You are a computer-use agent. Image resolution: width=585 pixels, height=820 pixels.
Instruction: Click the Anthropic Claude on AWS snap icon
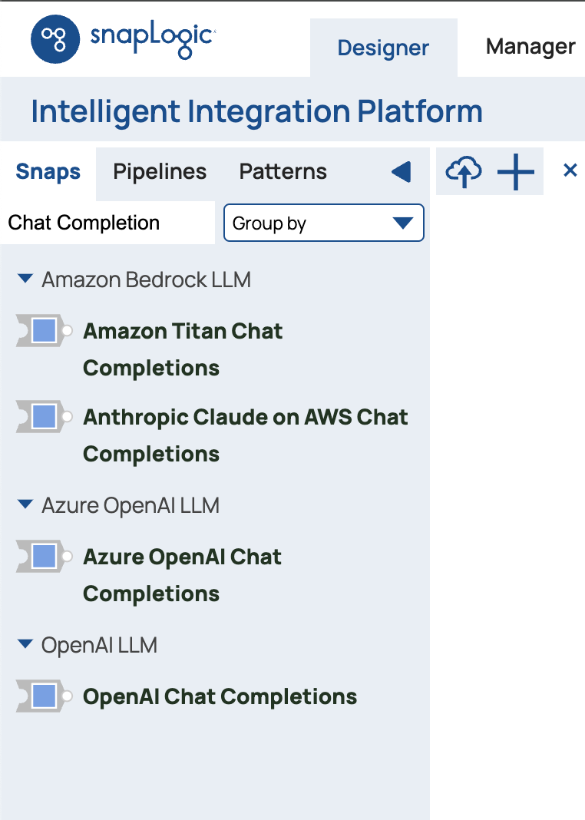click(43, 418)
